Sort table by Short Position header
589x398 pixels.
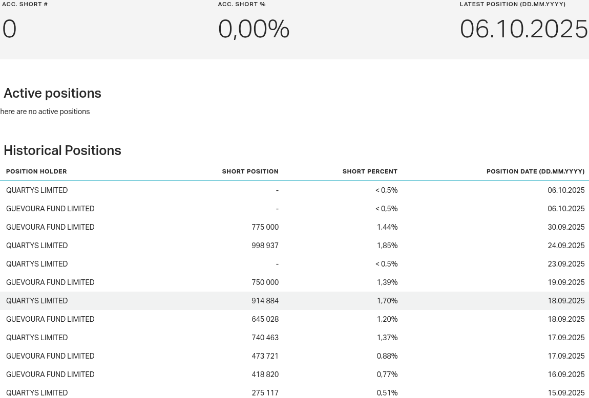[250, 172]
